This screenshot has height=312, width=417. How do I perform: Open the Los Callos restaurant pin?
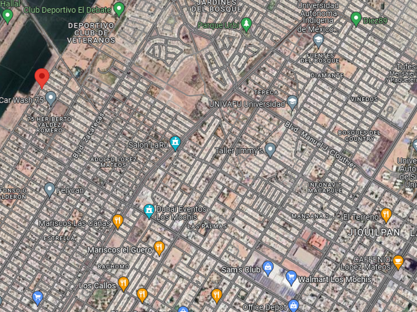[123, 284]
